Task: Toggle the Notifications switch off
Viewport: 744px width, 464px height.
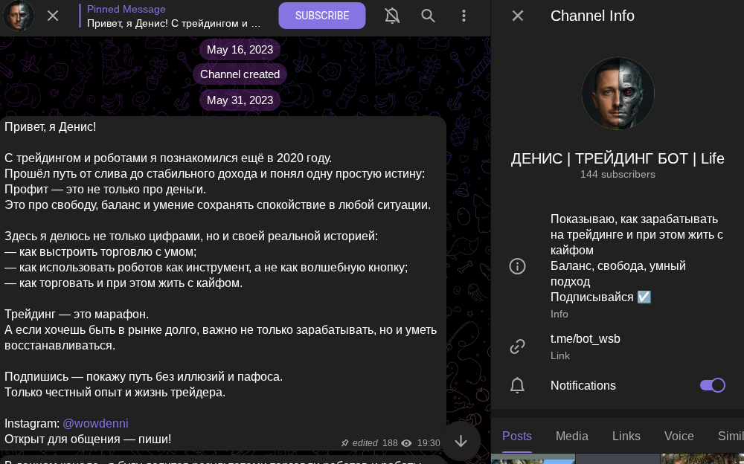Action: click(712, 385)
